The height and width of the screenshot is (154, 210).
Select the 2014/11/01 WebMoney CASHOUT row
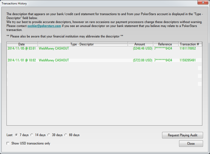(x=104, y=60)
